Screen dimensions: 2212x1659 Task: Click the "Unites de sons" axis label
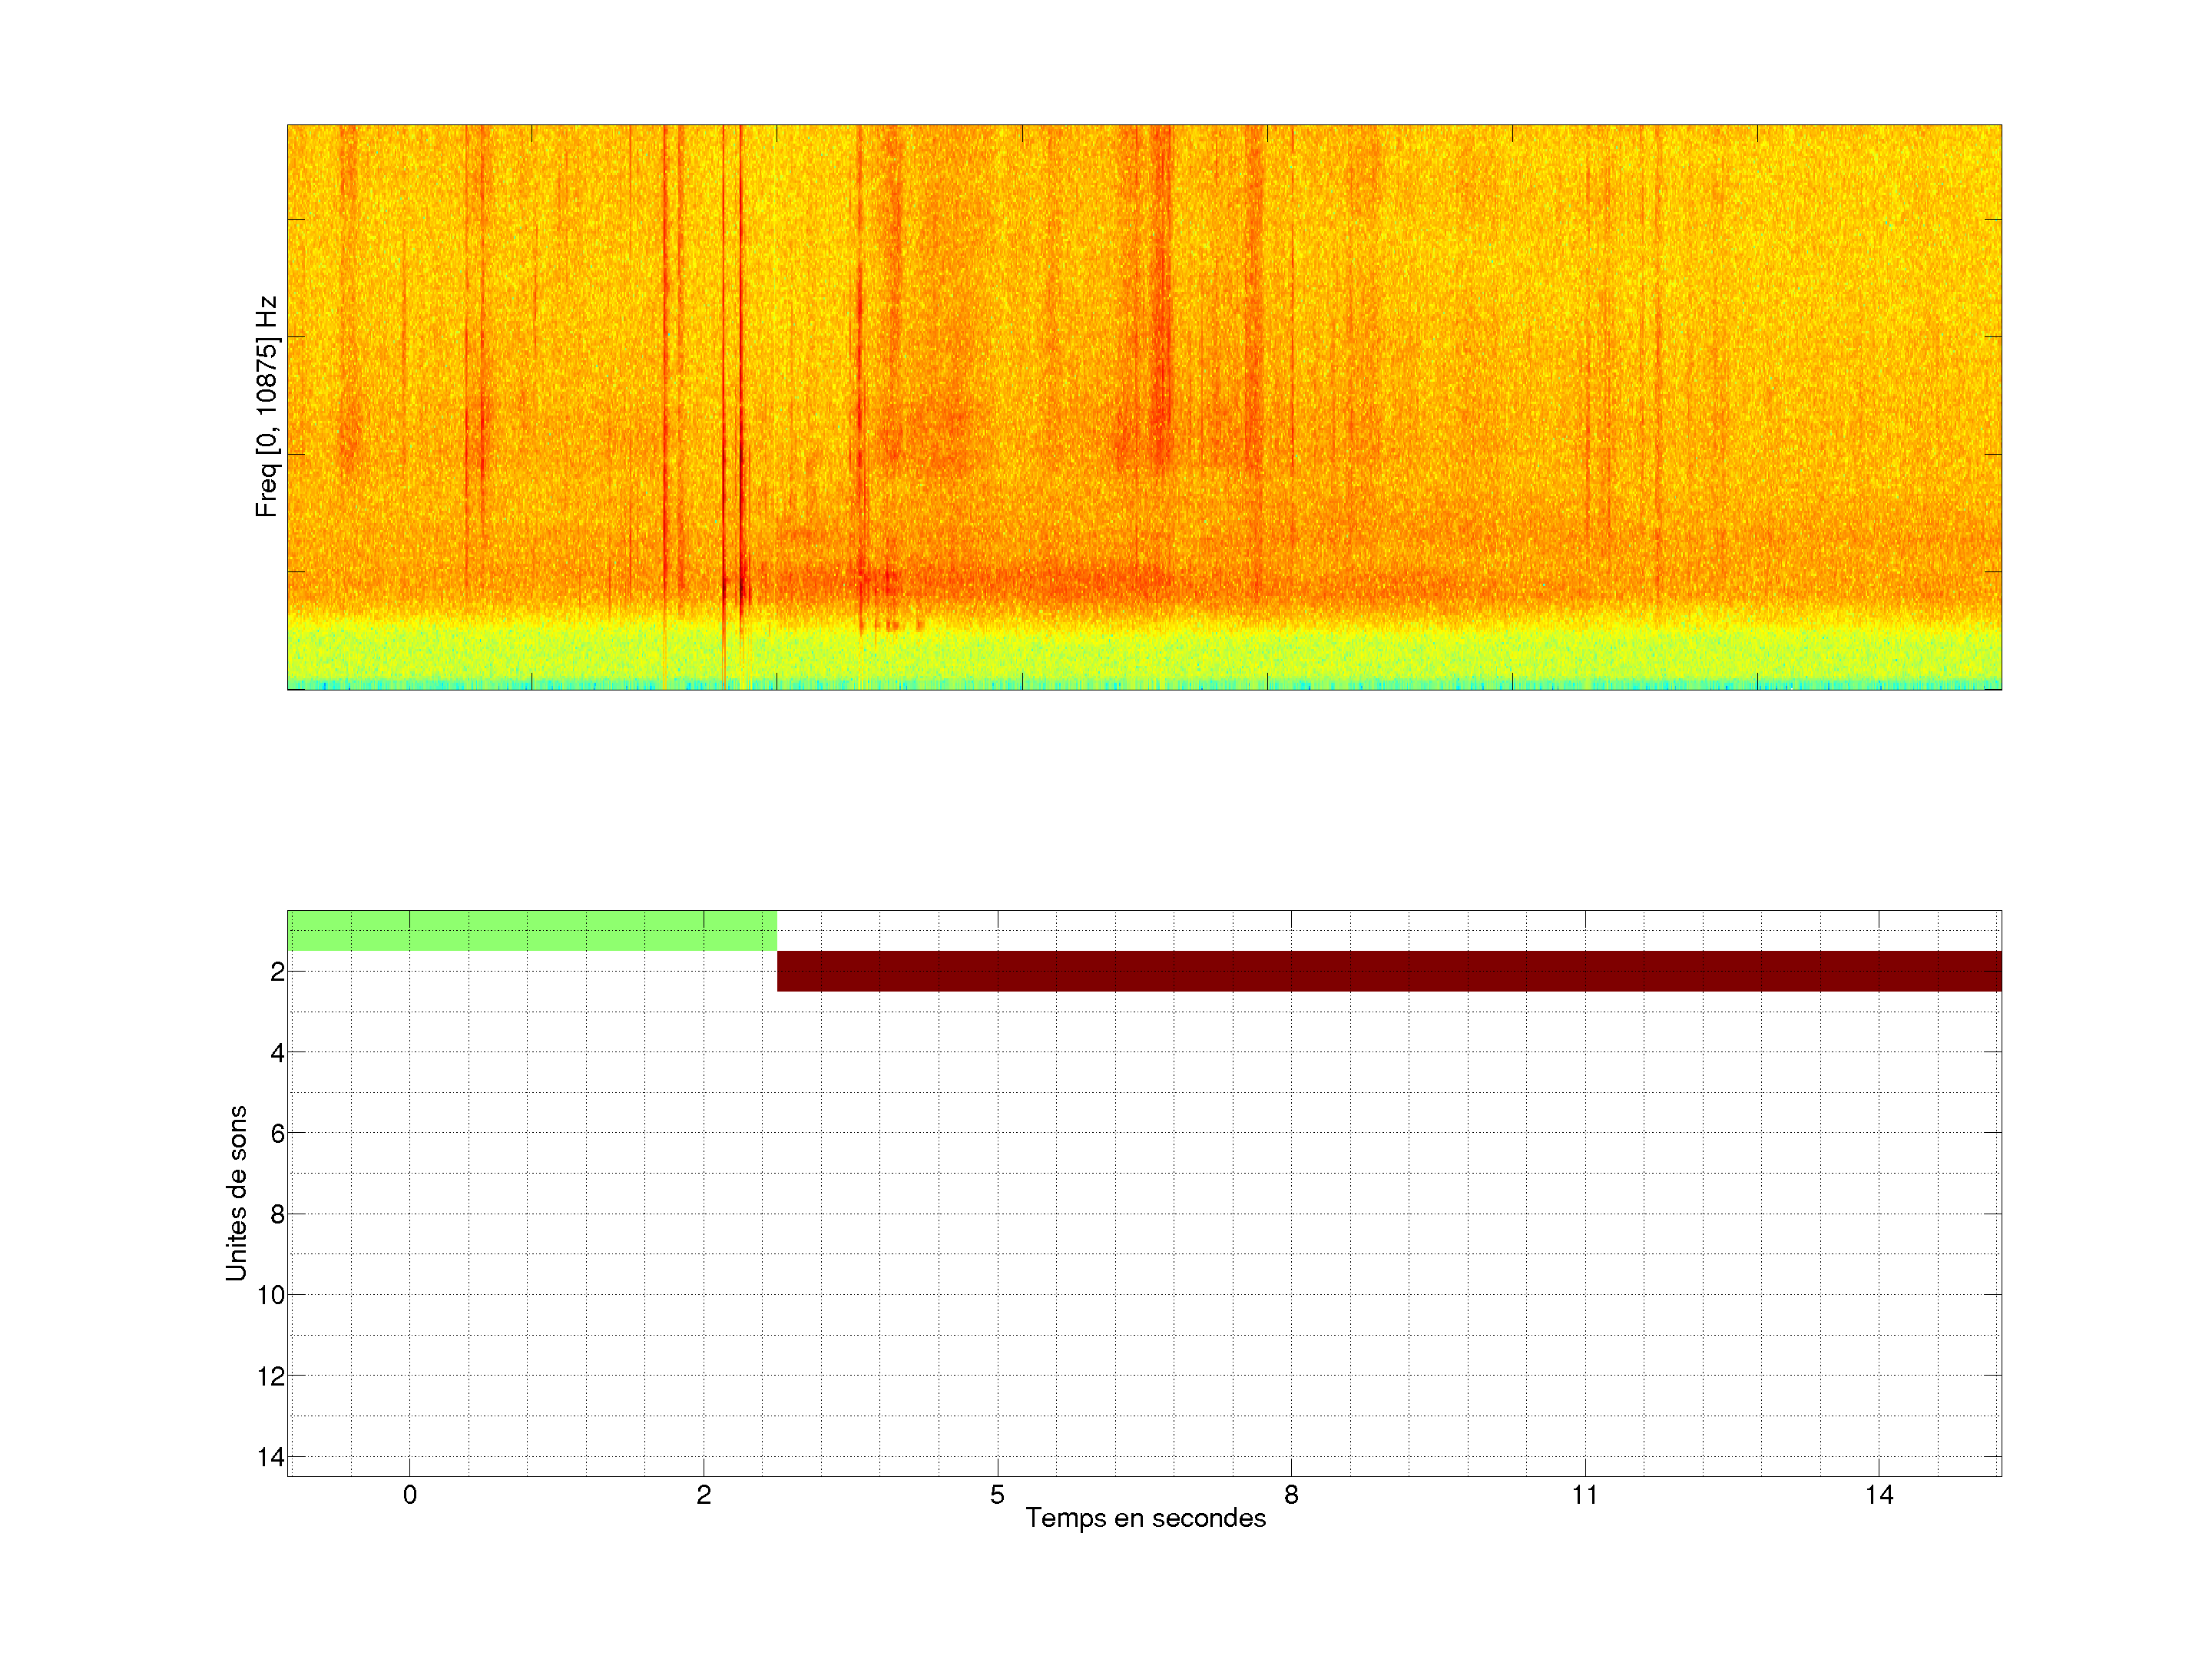[x=236, y=1193]
